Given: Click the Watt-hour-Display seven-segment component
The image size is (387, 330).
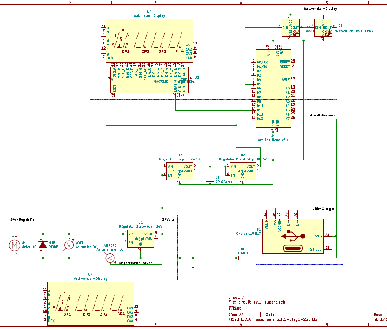Looking at the screenshot, I should pyautogui.click(x=149, y=40).
